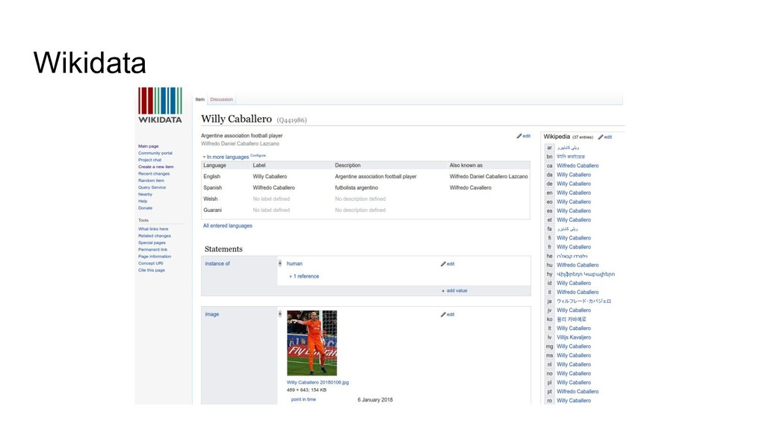Screen dimensions: 765x430
Task: Open Catalan (ca) Wilfredo Caballero article
Action: point(577,166)
